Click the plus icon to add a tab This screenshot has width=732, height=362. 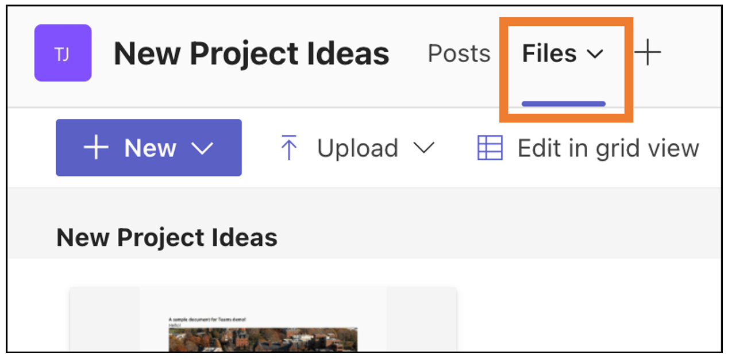[x=648, y=53]
